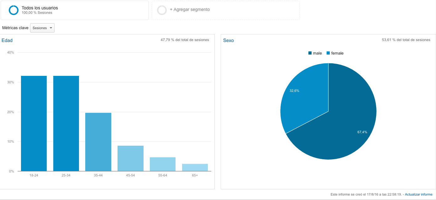Click the 65+ age bar
This screenshot has height=200, width=436.
tap(195, 167)
